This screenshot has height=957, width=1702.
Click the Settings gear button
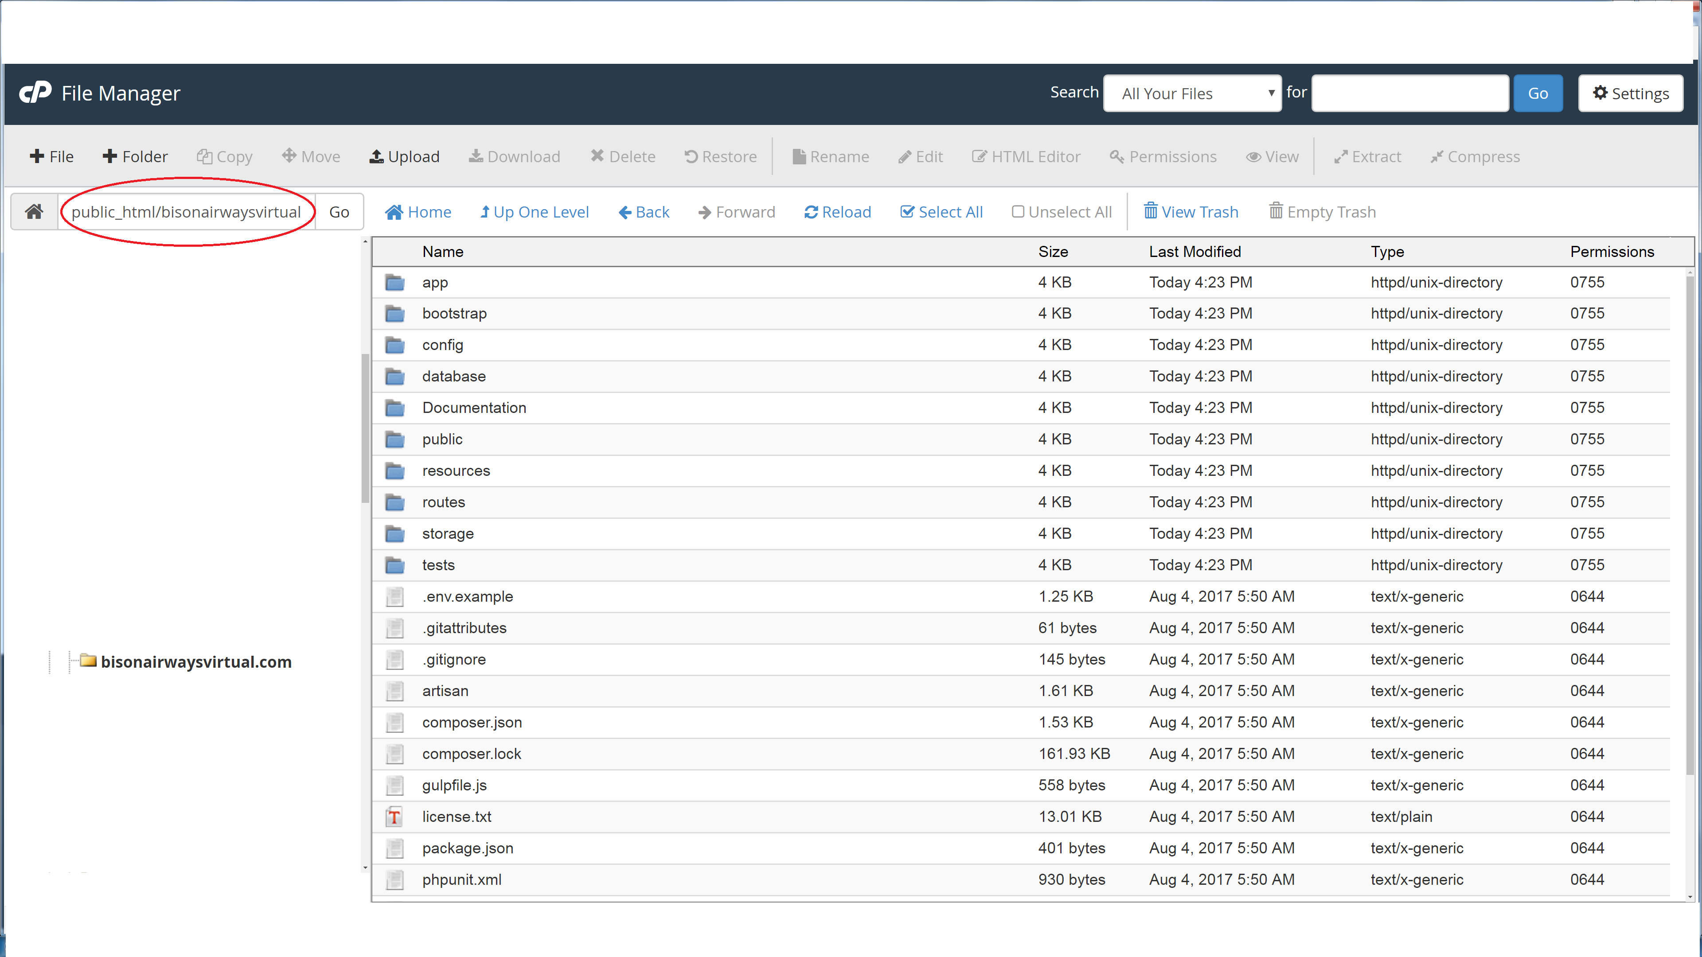[1630, 93]
